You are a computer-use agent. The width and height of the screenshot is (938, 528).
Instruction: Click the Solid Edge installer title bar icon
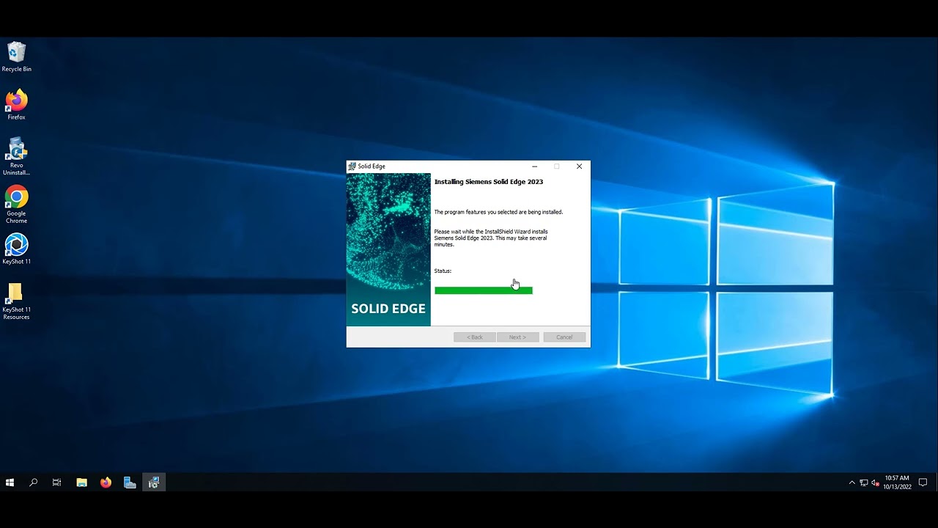[352, 166]
